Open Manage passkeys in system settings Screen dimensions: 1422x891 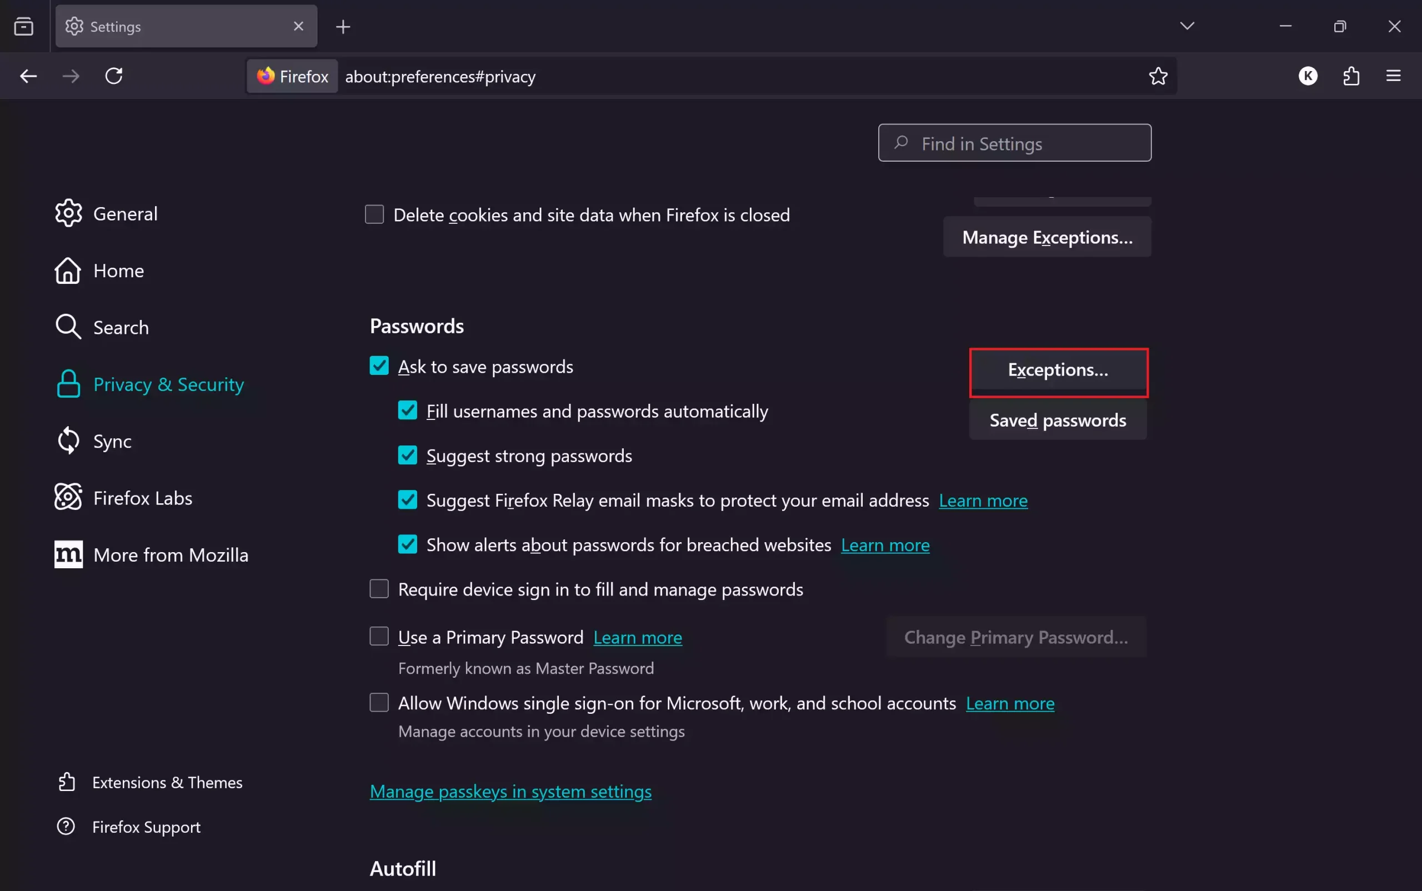click(510, 792)
